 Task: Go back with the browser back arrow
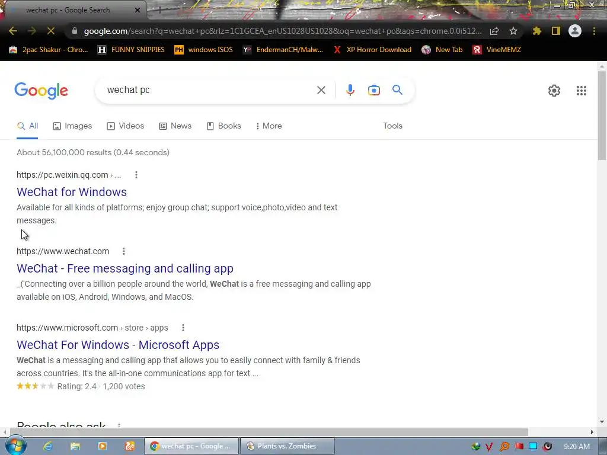[13, 31]
